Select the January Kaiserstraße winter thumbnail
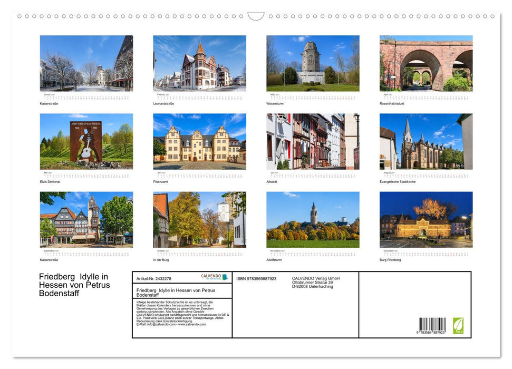Screen dimensions: 512x369 [x=86, y=63]
